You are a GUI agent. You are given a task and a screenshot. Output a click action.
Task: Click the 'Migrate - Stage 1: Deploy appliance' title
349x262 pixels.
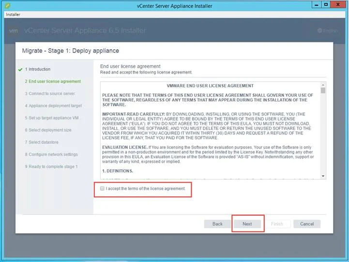71,51
